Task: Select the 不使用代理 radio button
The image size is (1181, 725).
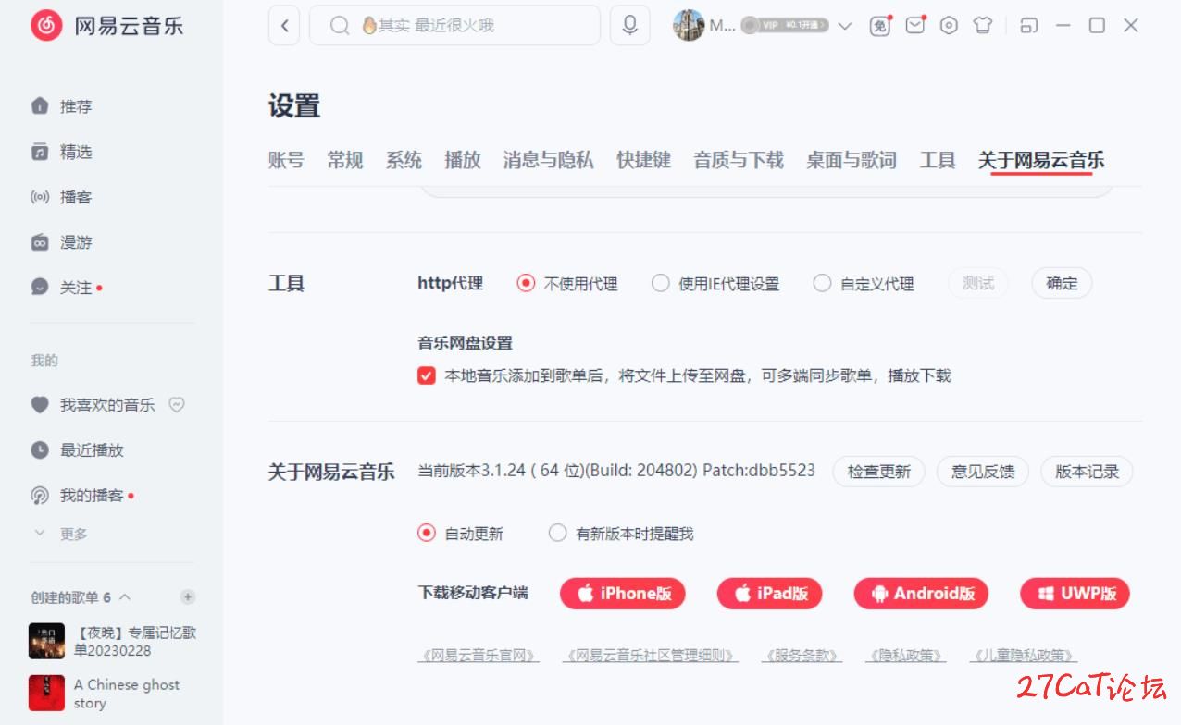Action: coord(526,284)
